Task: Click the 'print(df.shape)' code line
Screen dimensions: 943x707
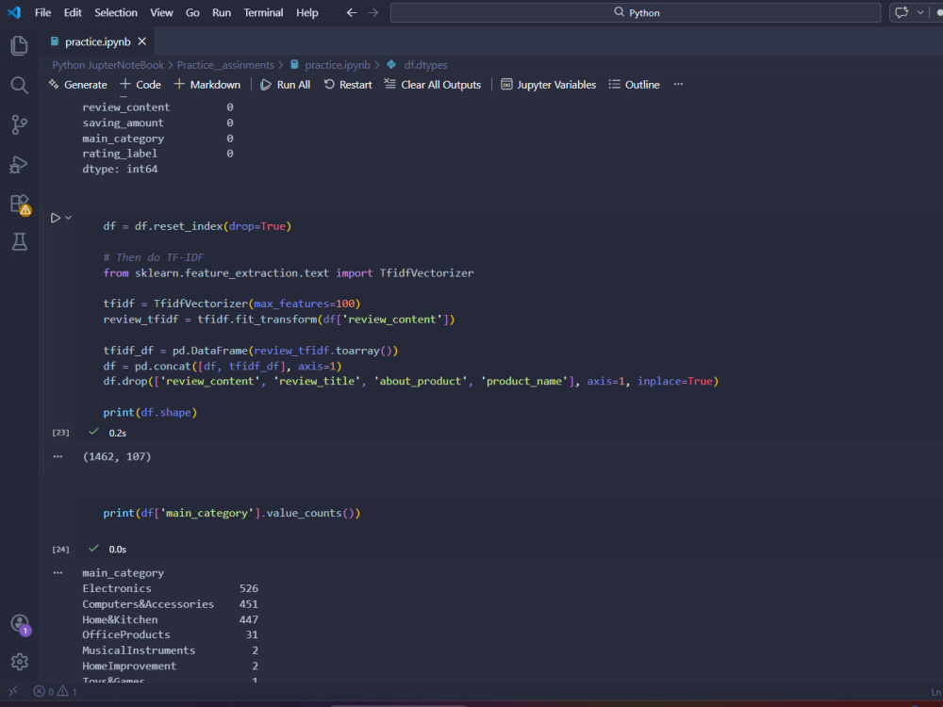Action: click(x=150, y=413)
